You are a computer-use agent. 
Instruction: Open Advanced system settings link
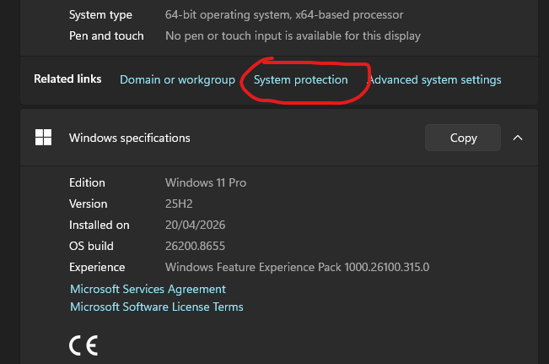pyautogui.click(x=435, y=80)
